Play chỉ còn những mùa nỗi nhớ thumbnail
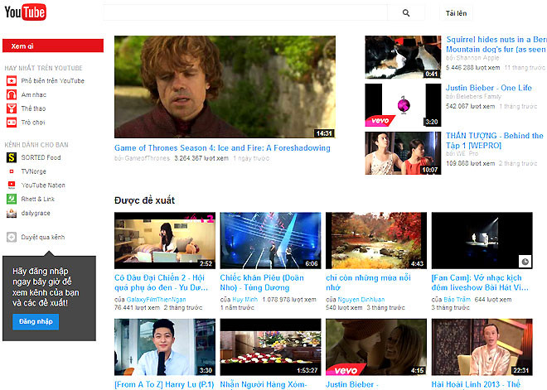This screenshot has width=547, height=390. pyautogui.click(x=376, y=240)
